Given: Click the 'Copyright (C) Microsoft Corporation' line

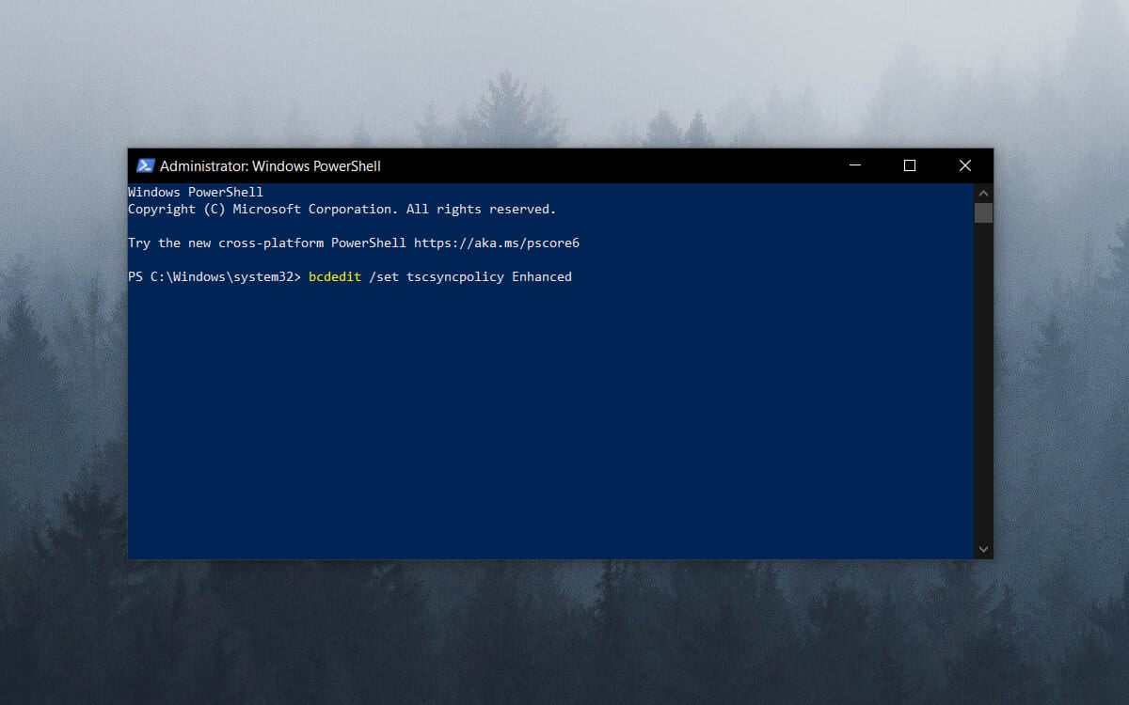Looking at the screenshot, I should [342, 209].
